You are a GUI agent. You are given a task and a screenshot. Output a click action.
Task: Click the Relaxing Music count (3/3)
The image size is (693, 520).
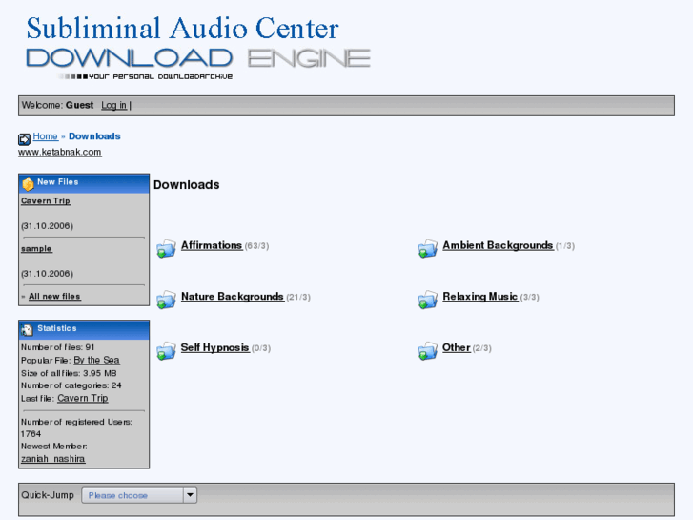click(x=529, y=298)
